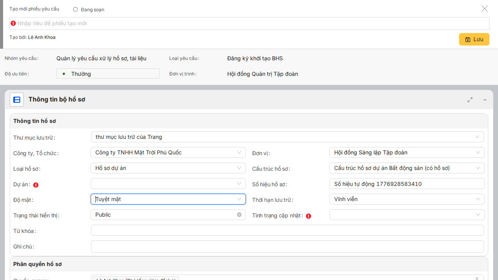Click the request title input field
This screenshot has width=498, height=280.
coord(249,23)
